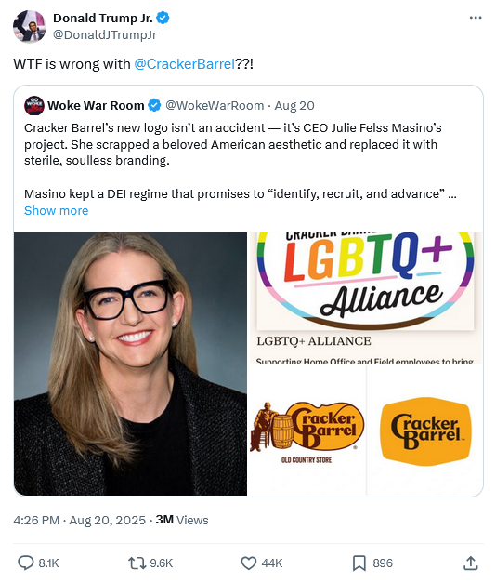The width and height of the screenshot is (496, 583).
Task: Open the three-dot more options menu
Action: [476, 18]
